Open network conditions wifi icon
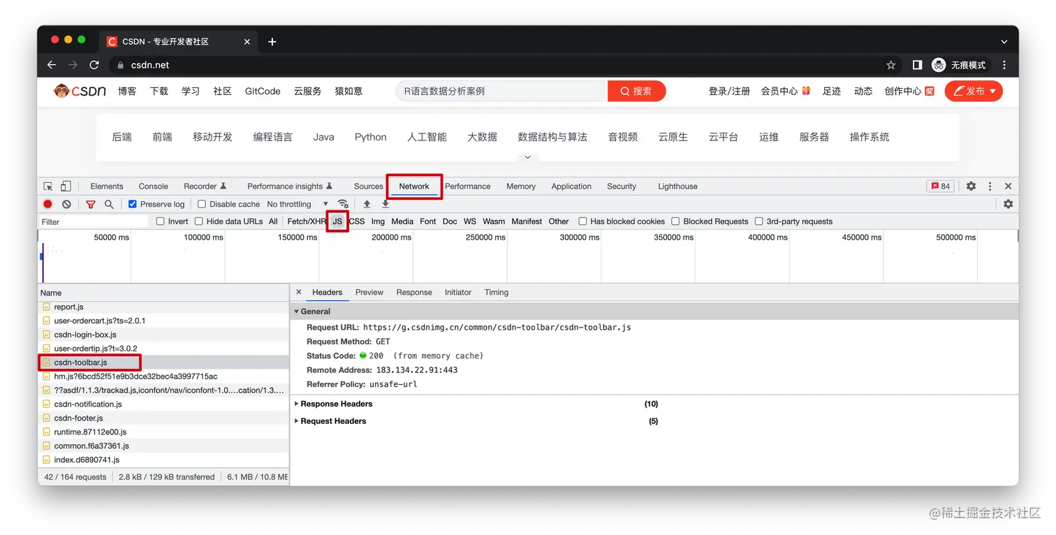This screenshot has height=535, width=1056. [x=343, y=204]
